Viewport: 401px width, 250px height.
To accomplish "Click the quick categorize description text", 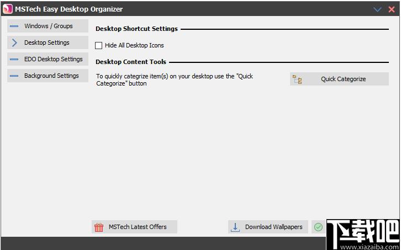I will [175, 80].
